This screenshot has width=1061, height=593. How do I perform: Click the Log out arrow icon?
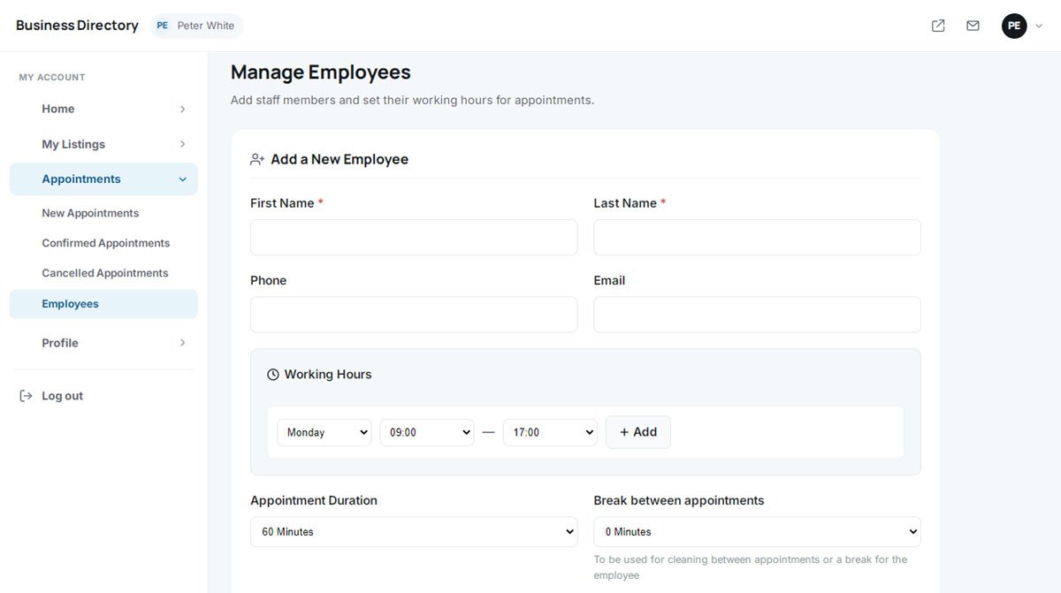point(26,396)
